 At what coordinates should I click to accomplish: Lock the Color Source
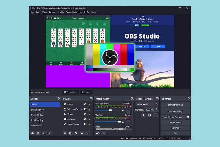(x=89, y=124)
